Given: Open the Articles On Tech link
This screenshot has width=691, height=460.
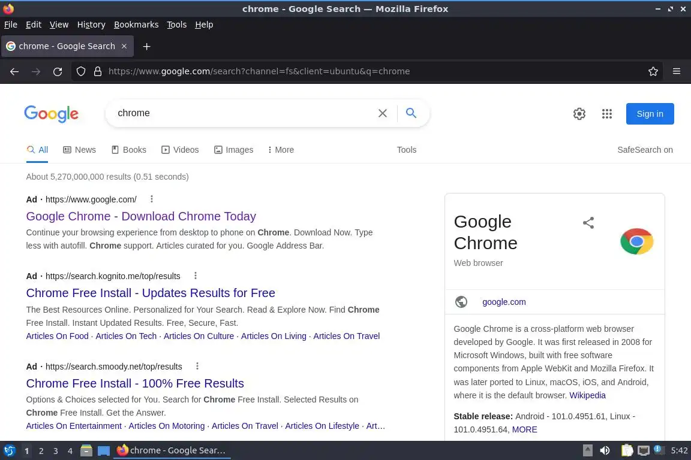Looking at the screenshot, I should [126, 336].
